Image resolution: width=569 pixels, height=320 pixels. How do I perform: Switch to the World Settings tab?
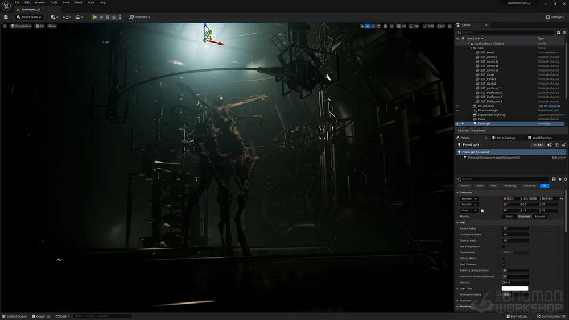504,138
